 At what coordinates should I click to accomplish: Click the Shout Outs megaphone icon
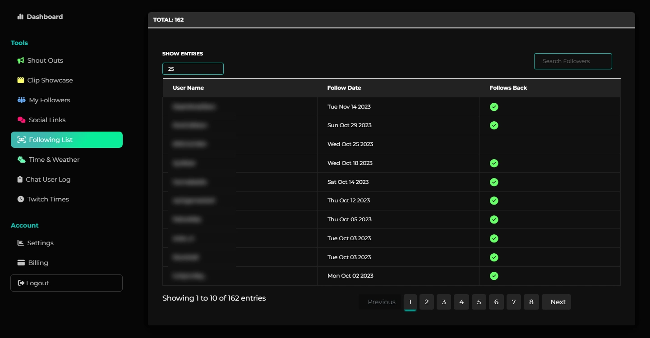click(x=21, y=60)
